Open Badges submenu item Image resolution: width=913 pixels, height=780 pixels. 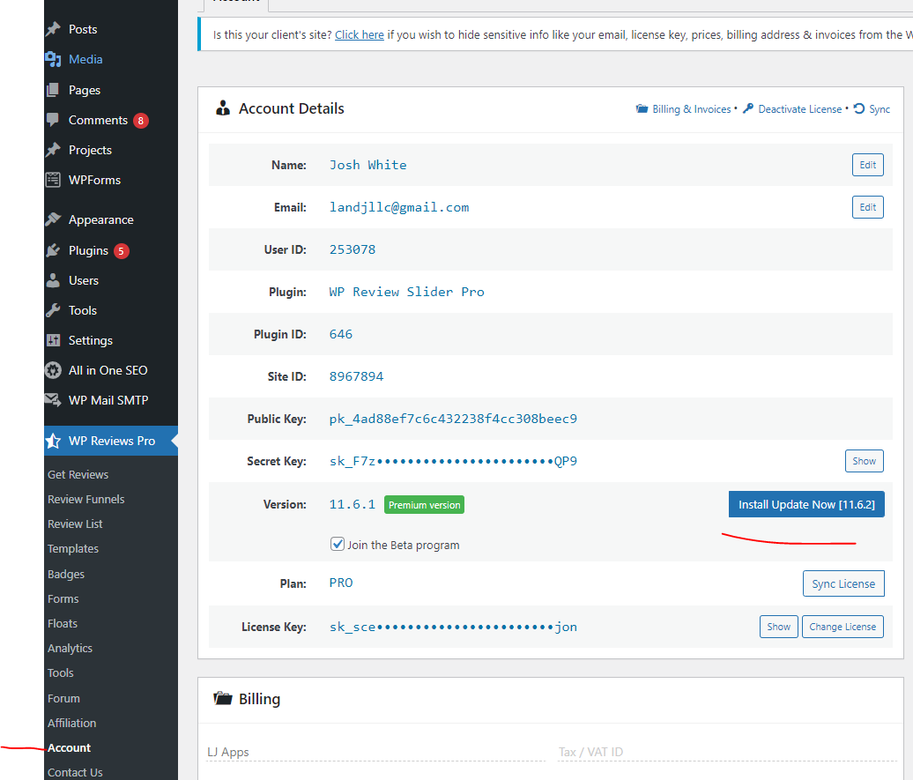tap(66, 575)
